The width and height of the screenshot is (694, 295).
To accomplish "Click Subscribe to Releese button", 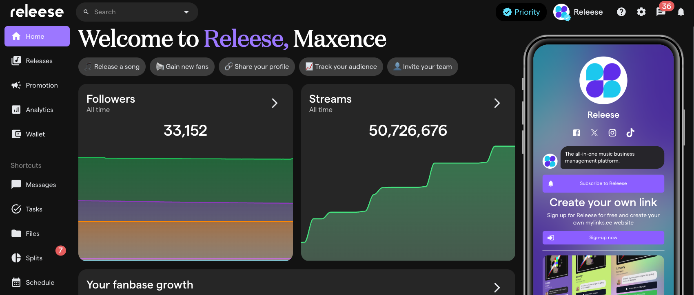I will click(603, 183).
